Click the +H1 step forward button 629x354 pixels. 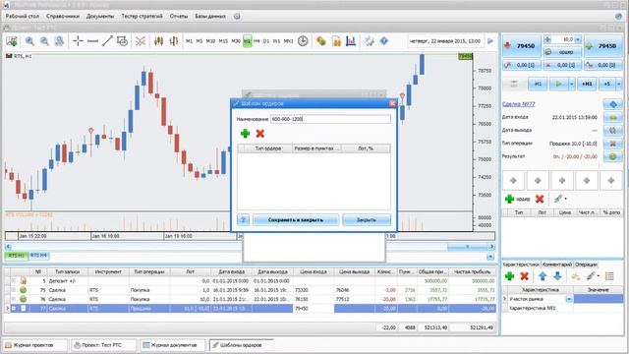[587, 84]
